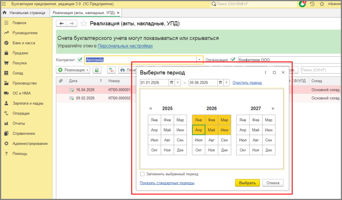Image resolution: width=342 pixels, height=200 pixels.
Task: Toggle the Контрагент filter checkbox
Action: click(80, 60)
